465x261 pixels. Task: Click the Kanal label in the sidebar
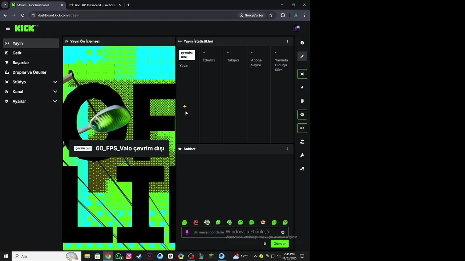tap(18, 92)
